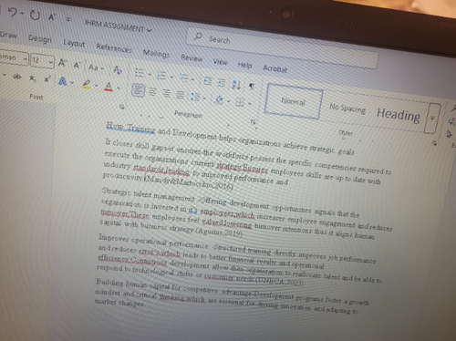Click Increase Font Size icon

click(62, 63)
